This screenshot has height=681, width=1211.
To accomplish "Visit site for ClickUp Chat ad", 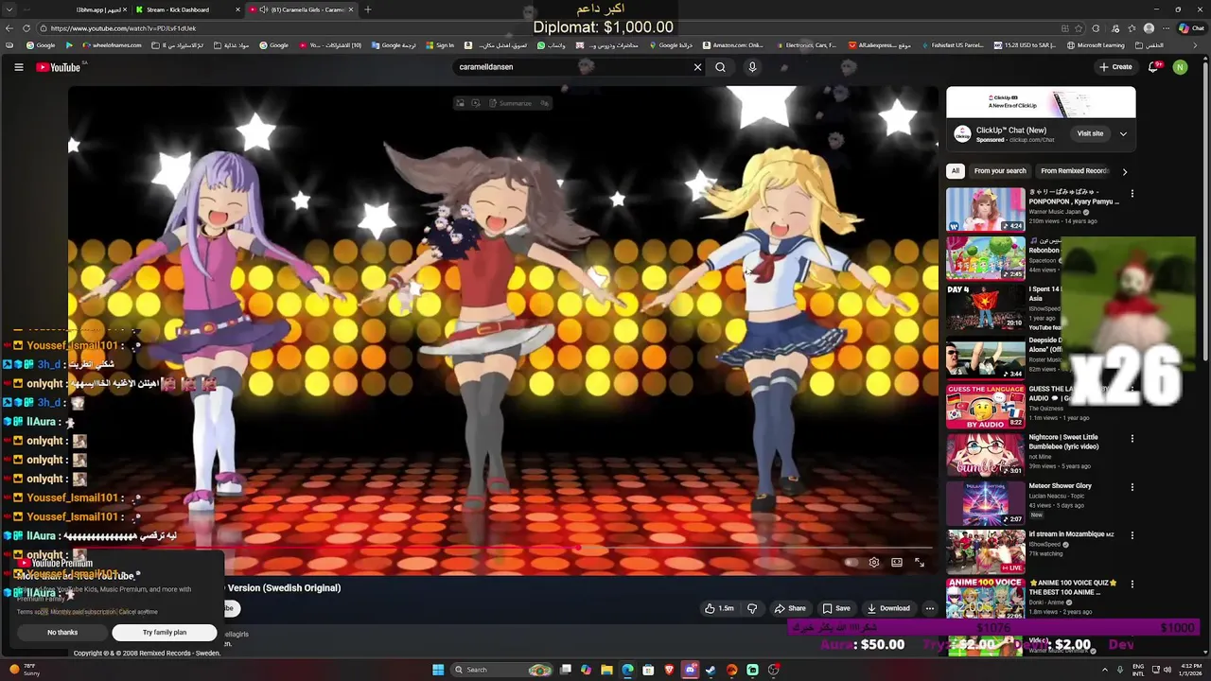I will (x=1090, y=133).
